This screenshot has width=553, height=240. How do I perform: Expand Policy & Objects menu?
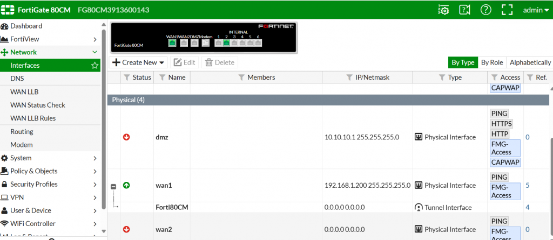pyautogui.click(x=50, y=171)
